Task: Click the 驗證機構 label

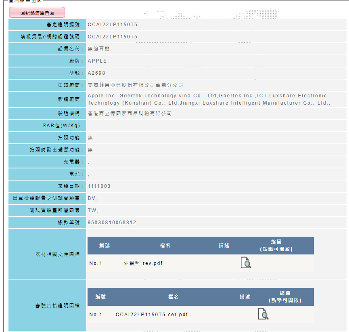Action: [x=71, y=113]
